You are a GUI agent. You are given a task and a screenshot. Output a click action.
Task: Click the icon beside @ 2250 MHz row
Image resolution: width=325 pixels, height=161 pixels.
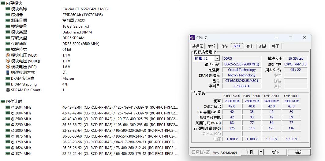pyautogui.click(x=8, y=124)
